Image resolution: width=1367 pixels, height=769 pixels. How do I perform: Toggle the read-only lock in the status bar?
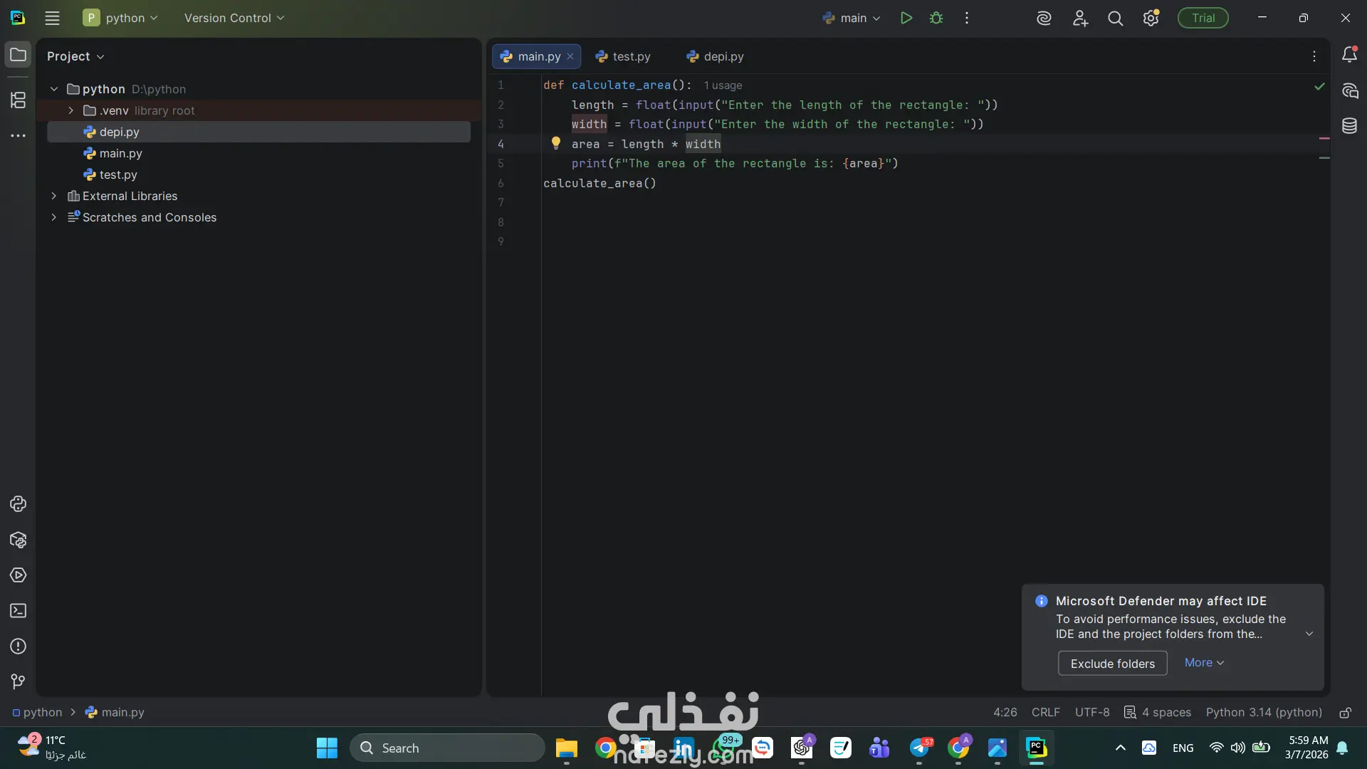[1345, 713]
